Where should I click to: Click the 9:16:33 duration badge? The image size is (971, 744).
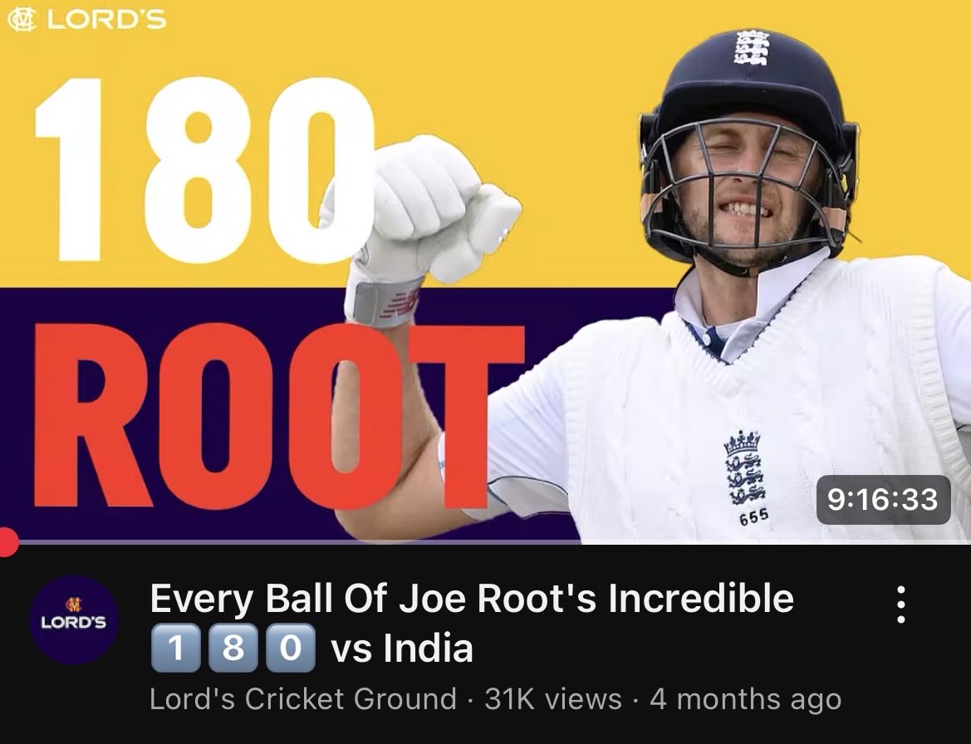pos(883,500)
